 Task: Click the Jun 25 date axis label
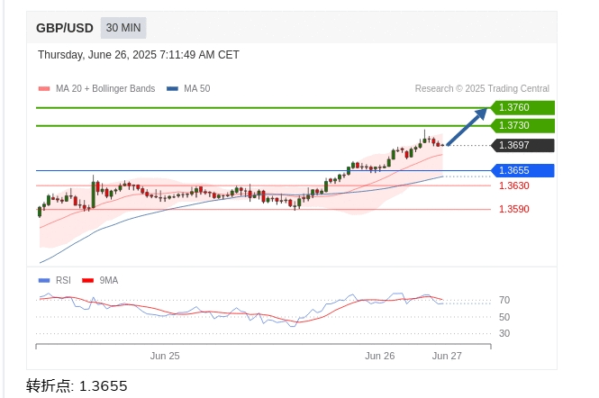[165, 356]
